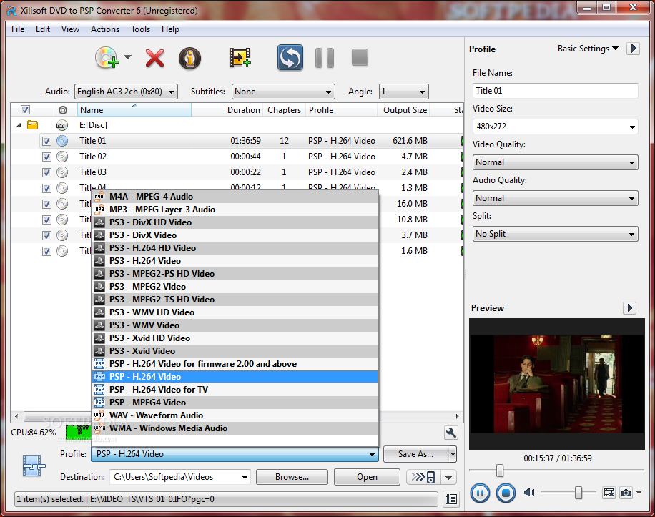Pause the preview playback
This screenshot has width=655, height=517.
(x=480, y=493)
